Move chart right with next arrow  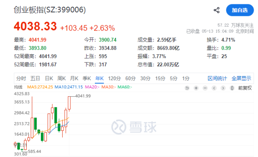pyautogui.click(x=223, y=88)
